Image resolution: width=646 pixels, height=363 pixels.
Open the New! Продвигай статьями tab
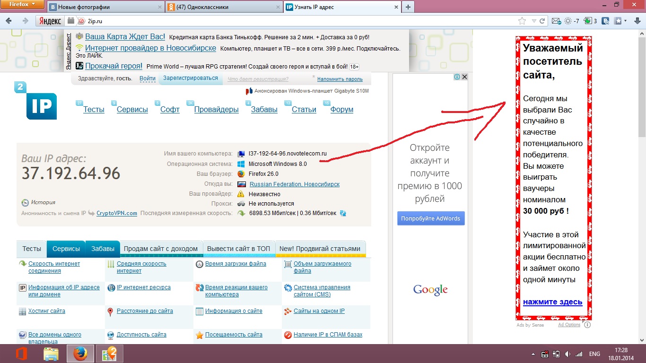pos(320,249)
